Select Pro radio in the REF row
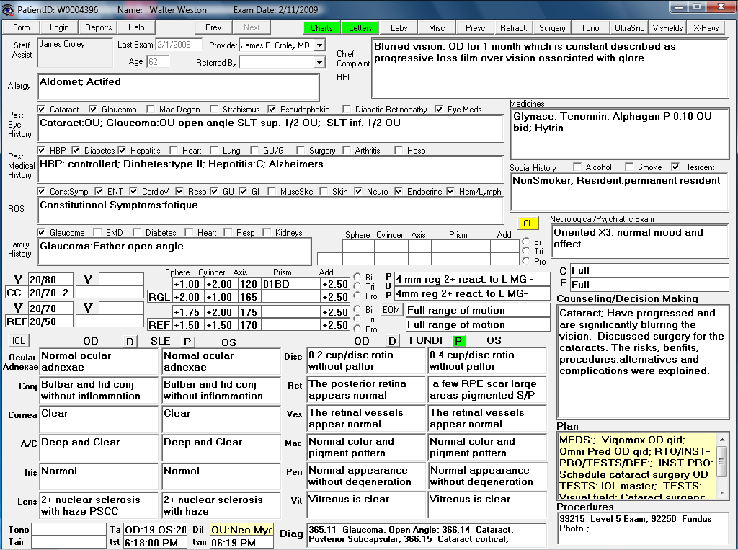 click(x=357, y=329)
